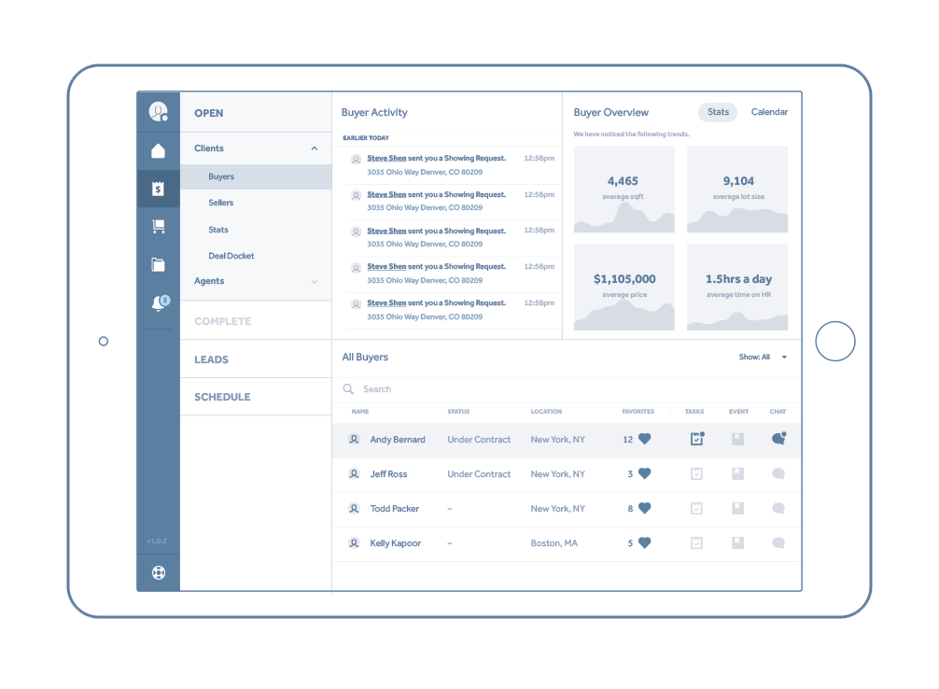Click the home icon in the sidebar
This screenshot has height=689, width=939.
coord(158,151)
